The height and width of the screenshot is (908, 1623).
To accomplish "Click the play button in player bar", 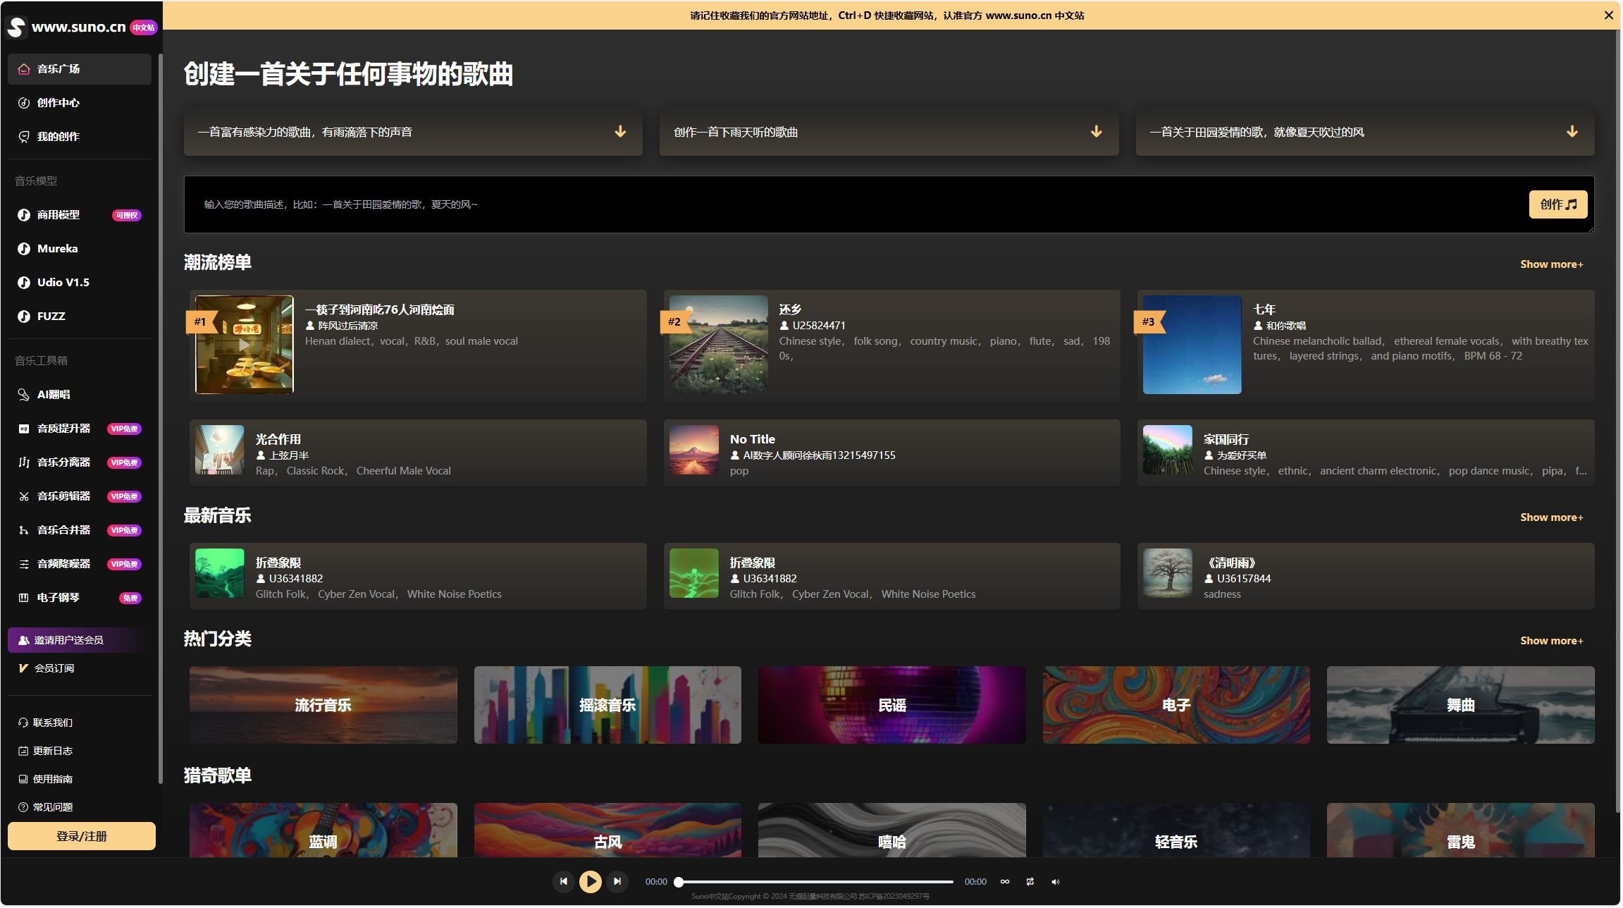I will click(590, 881).
